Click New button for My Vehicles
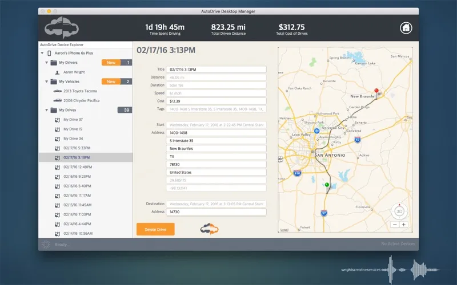 coord(111,82)
